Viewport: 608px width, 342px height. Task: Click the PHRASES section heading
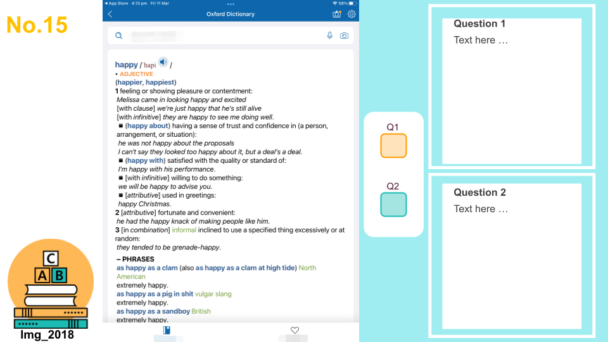138,259
